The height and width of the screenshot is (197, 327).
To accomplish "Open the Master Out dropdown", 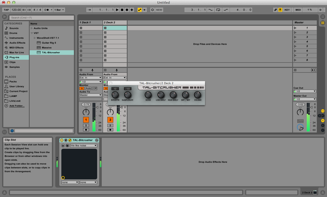I will click(305, 99).
